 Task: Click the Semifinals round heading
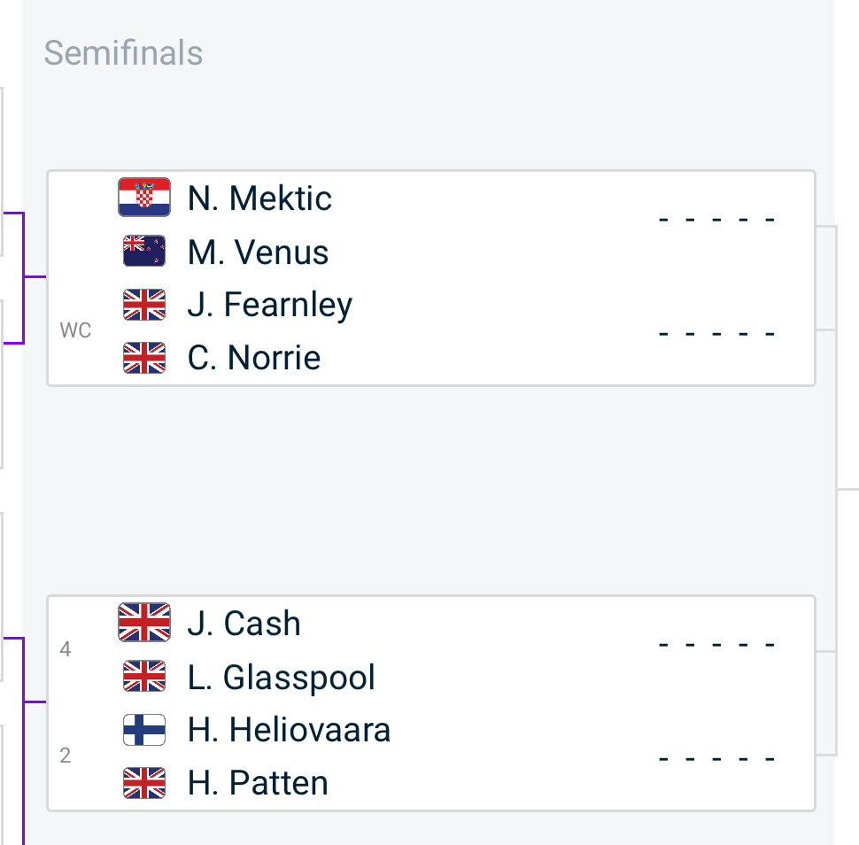tap(123, 53)
